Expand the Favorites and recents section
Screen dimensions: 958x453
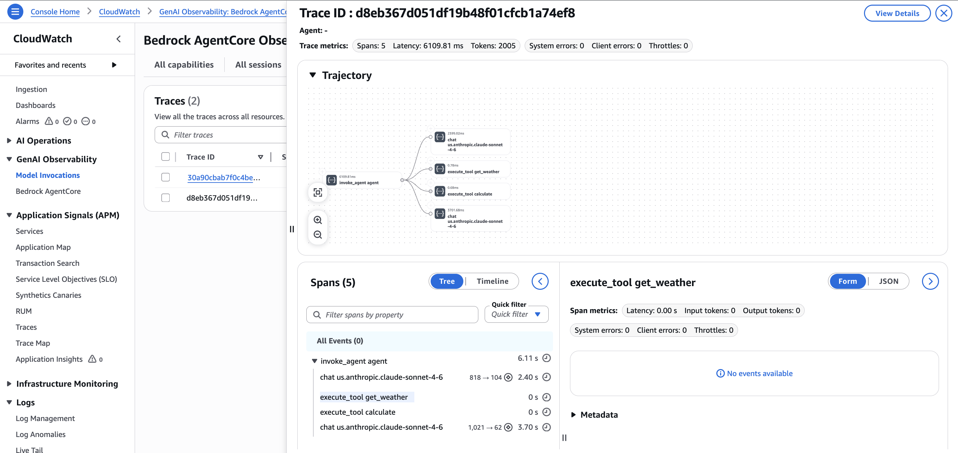pos(114,65)
